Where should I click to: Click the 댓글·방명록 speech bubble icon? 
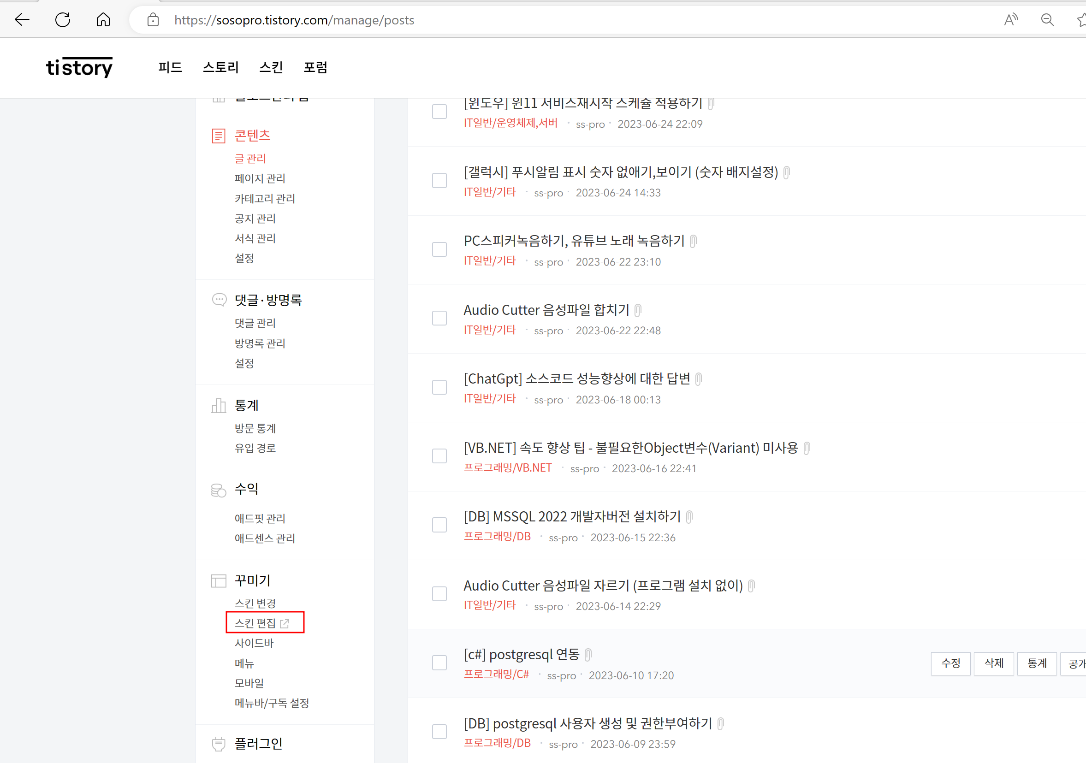click(219, 300)
